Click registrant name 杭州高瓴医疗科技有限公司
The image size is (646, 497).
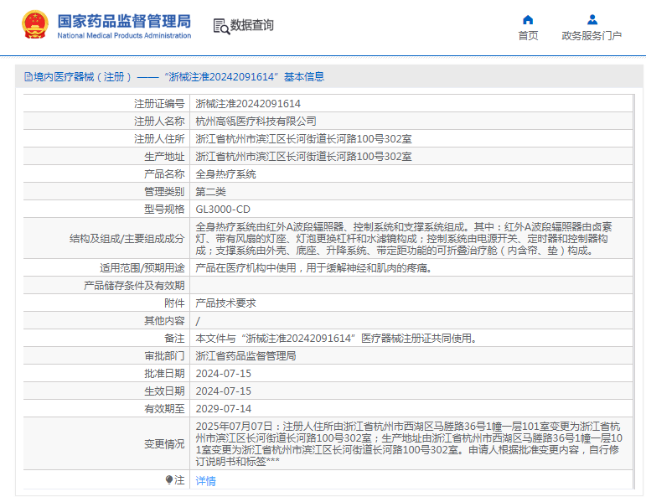[x=250, y=122]
